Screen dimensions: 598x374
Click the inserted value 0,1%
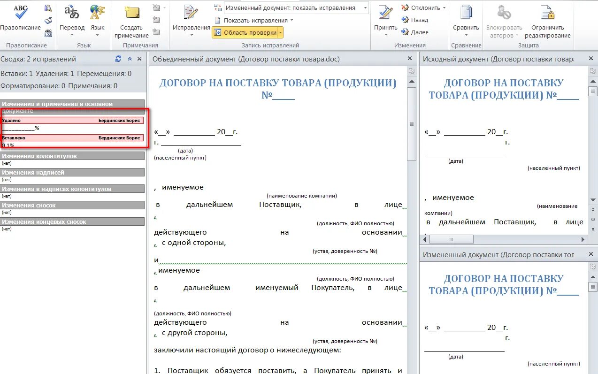8,145
